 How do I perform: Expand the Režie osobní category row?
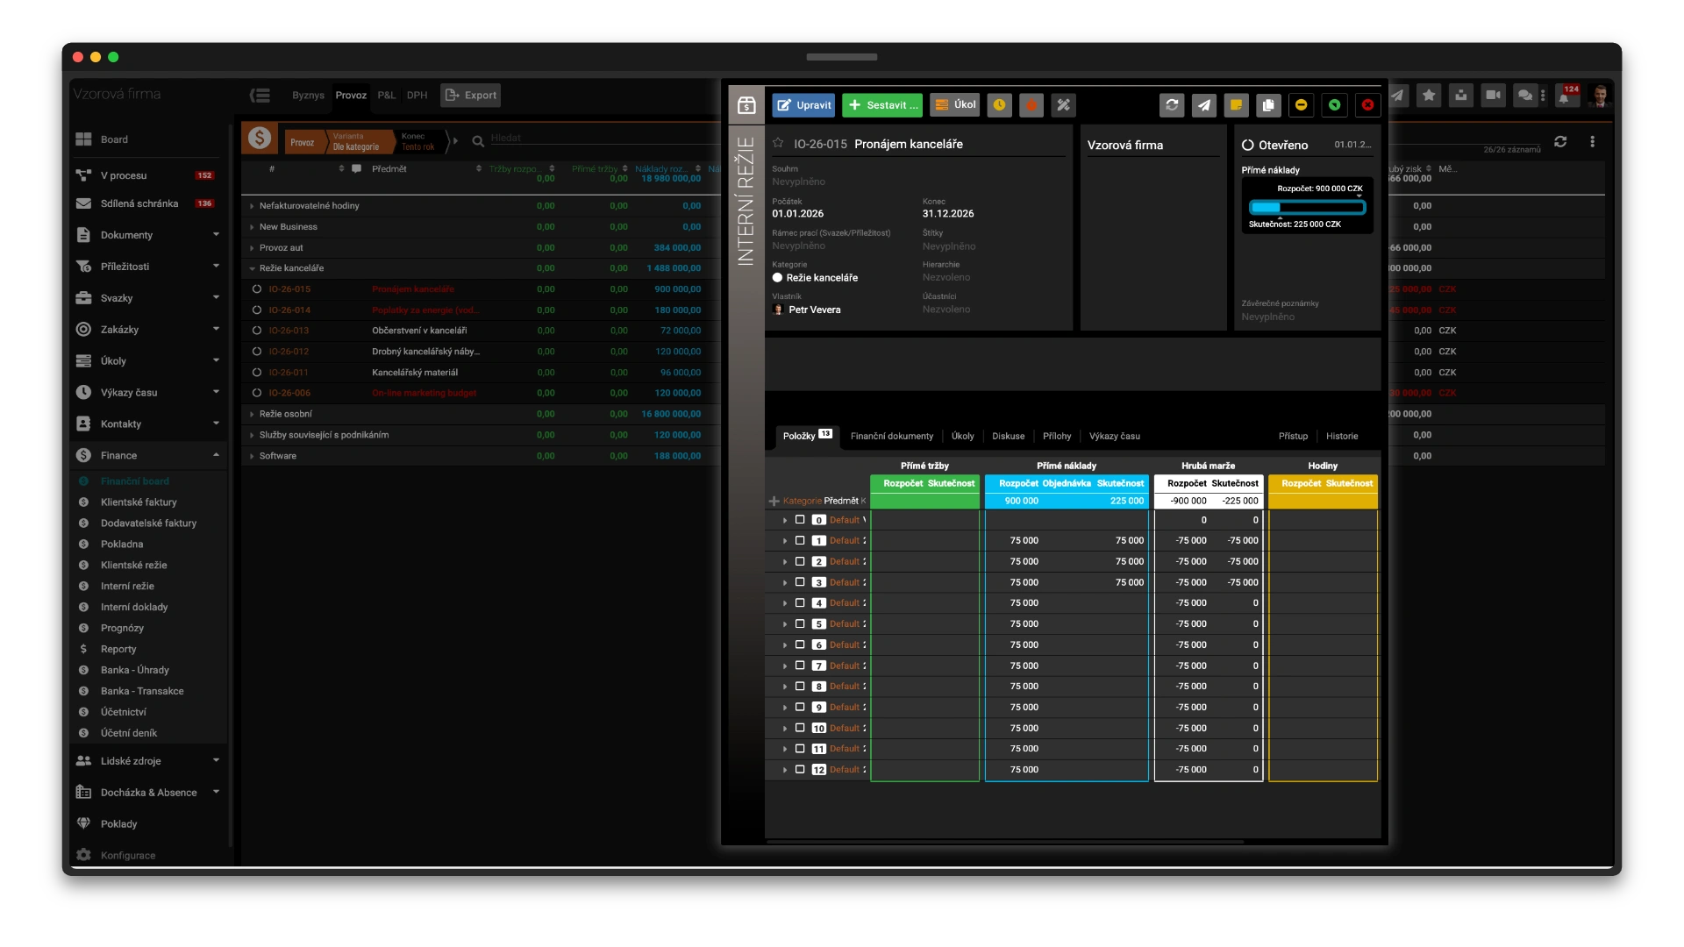(252, 414)
